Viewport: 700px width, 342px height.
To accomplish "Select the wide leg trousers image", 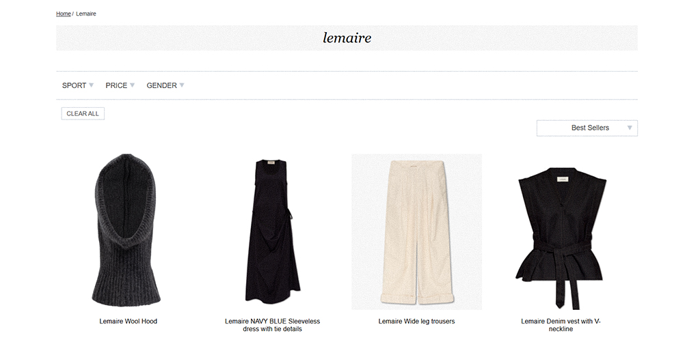I will point(416,231).
